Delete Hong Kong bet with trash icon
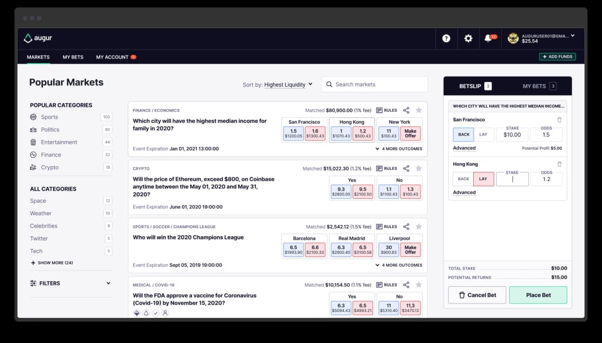The height and width of the screenshot is (343, 602). (559, 164)
